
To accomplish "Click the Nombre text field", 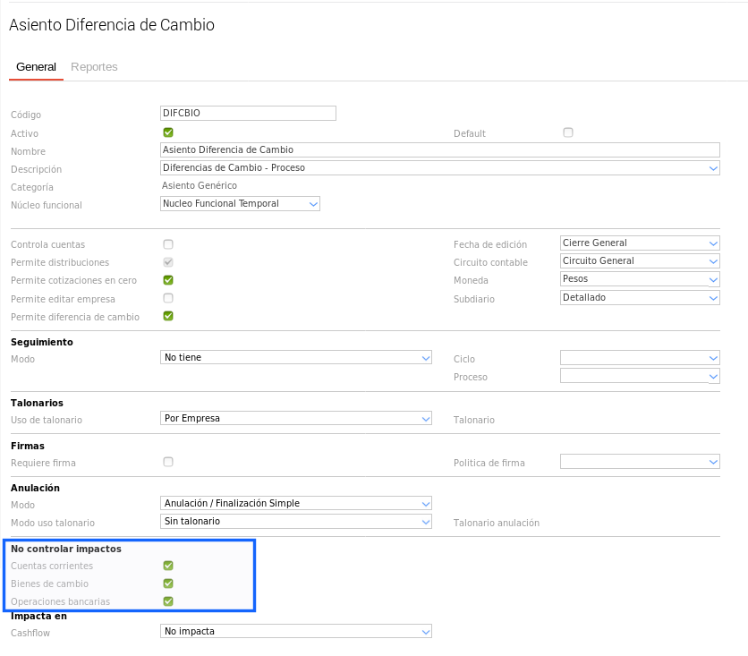I will click(x=438, y=149).
